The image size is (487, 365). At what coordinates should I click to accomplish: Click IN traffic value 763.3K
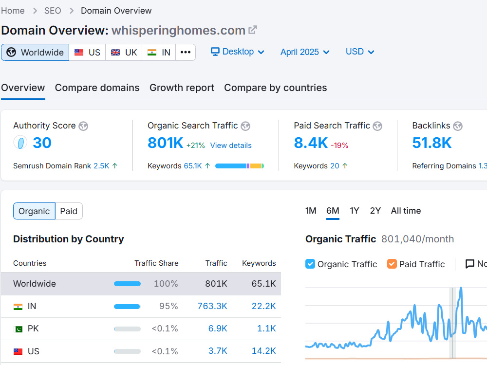[212, 306]
